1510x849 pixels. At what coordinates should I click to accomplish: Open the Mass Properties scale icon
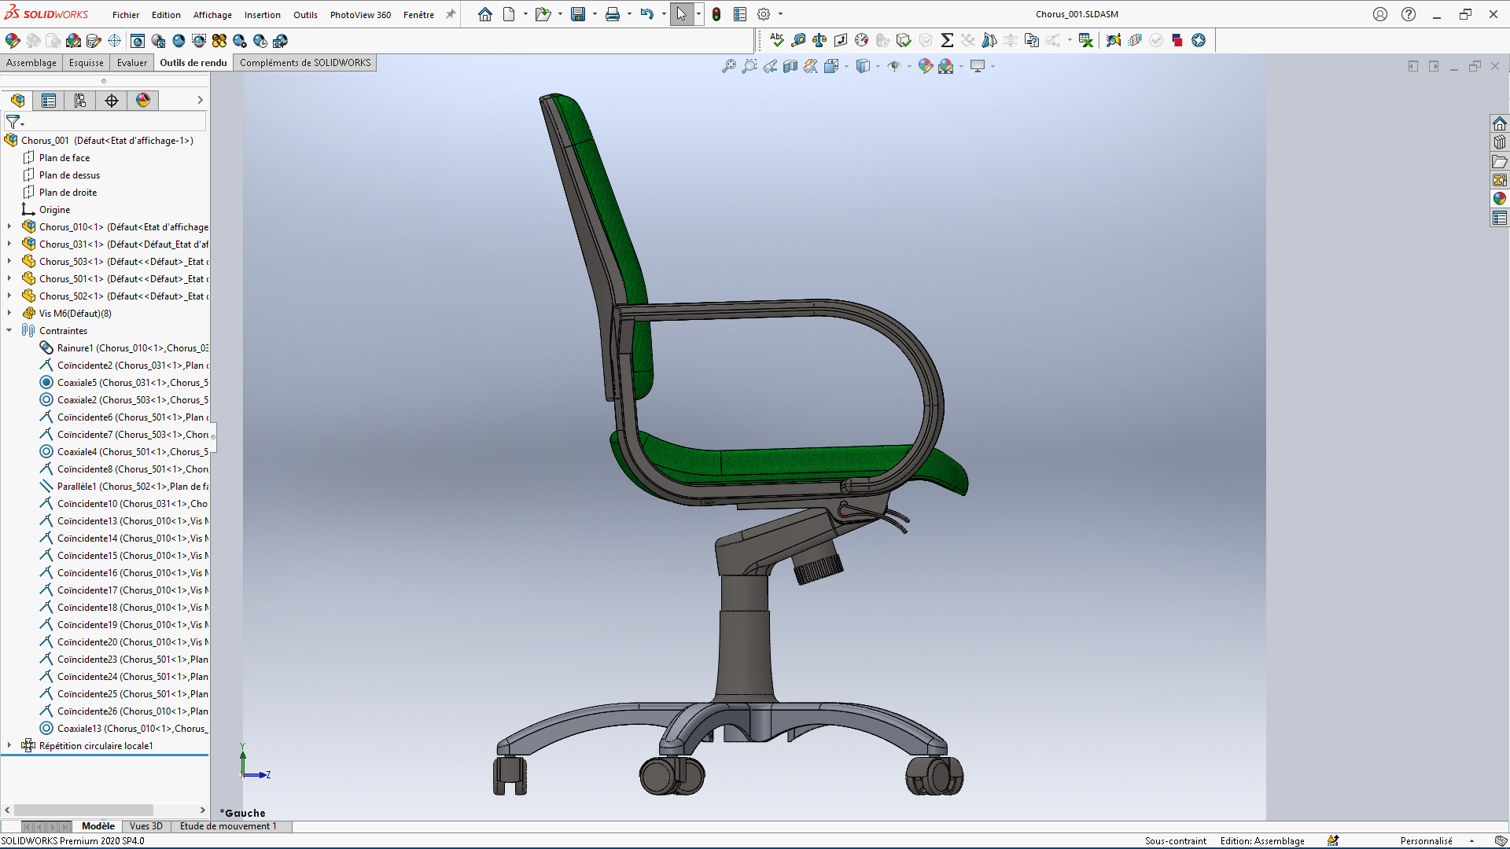819,40
